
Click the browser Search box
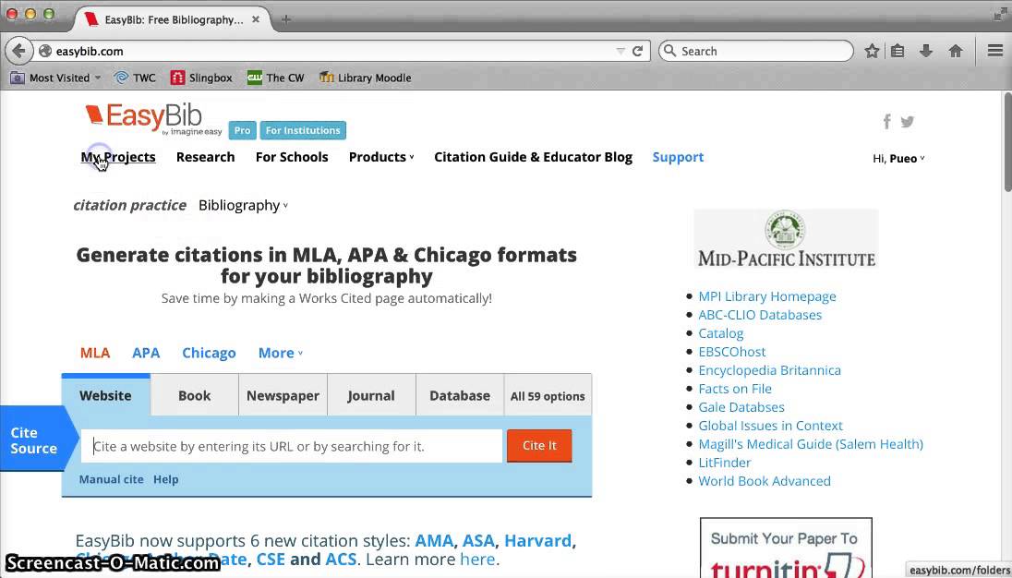756,51
